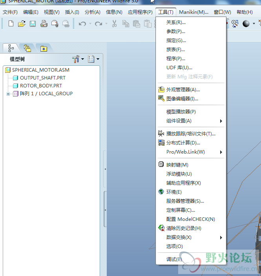Expand Pro/Web.Link(W) submenu
Image resolution: width=261 pixels, height=276 pixels.
(x=191, y=152)
